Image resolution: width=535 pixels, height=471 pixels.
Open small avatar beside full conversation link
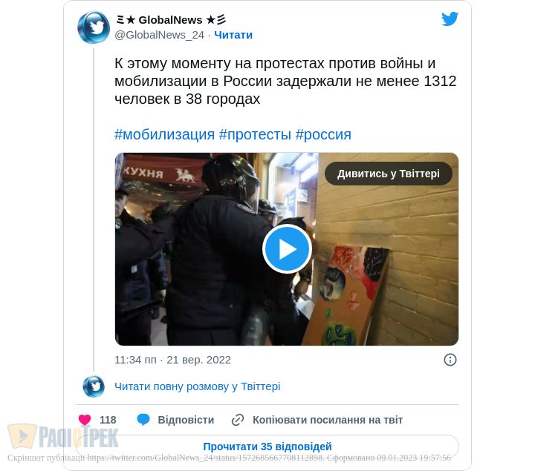tap(94, 386)
